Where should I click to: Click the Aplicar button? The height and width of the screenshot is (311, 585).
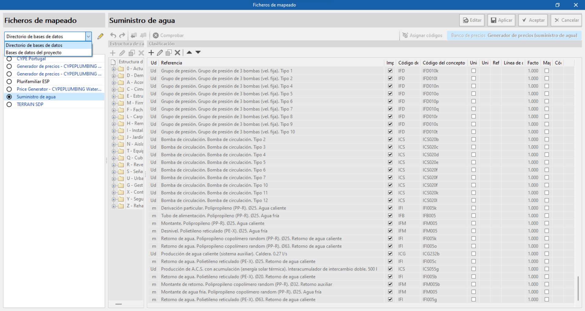(x=501, y=20)
